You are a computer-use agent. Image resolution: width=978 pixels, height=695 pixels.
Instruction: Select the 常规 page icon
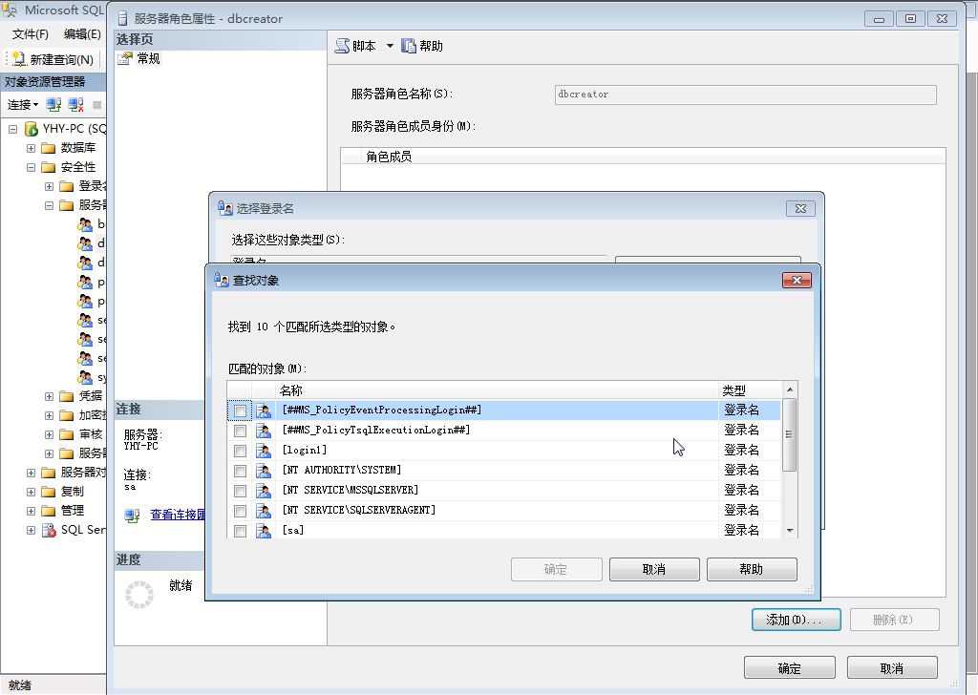point(125,58)
